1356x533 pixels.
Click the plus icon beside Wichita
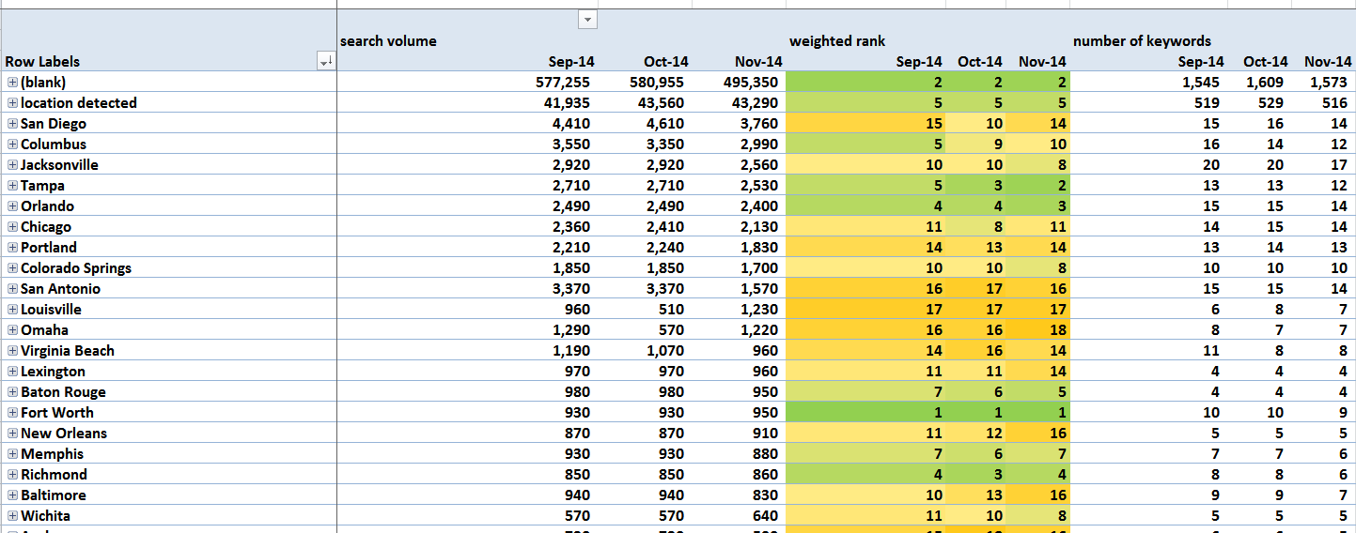(13, 516)
